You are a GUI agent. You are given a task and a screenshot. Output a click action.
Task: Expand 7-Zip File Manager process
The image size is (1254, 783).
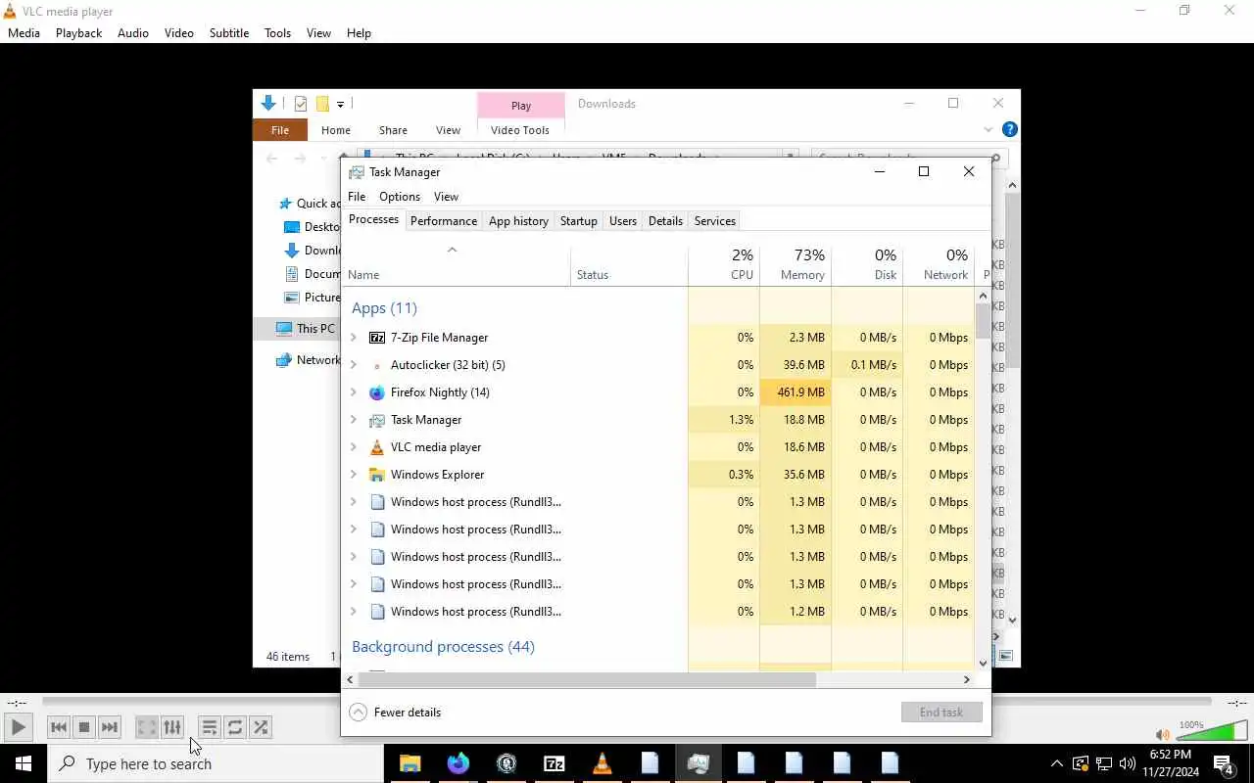pyautogui.click(x=354, y=338)
